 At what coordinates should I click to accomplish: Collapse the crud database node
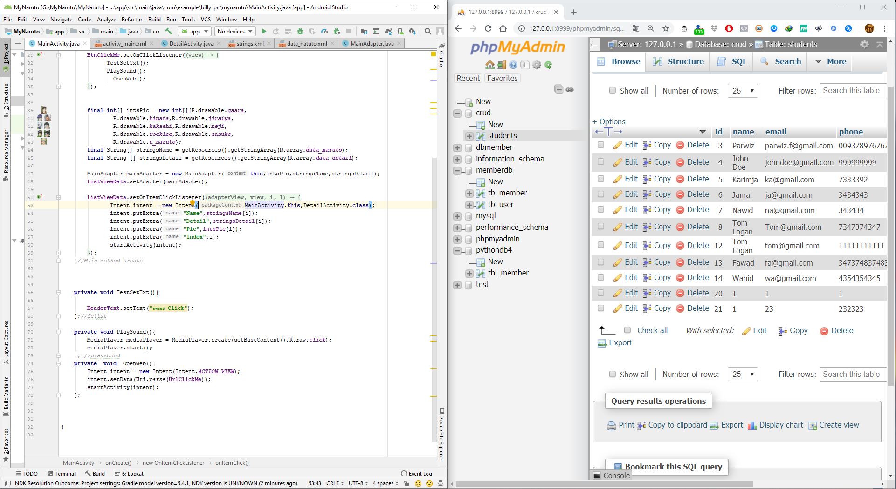(x=457, y=113)
